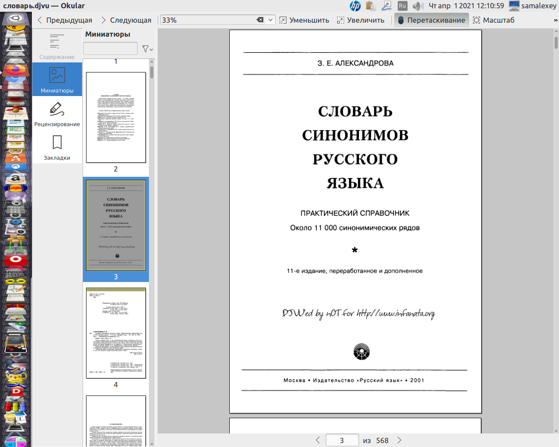The width and height of the screenshot is (559, 447).
Task: Click the thumbnails scrollbar up arrow
Action: click(x=152, y=62)
